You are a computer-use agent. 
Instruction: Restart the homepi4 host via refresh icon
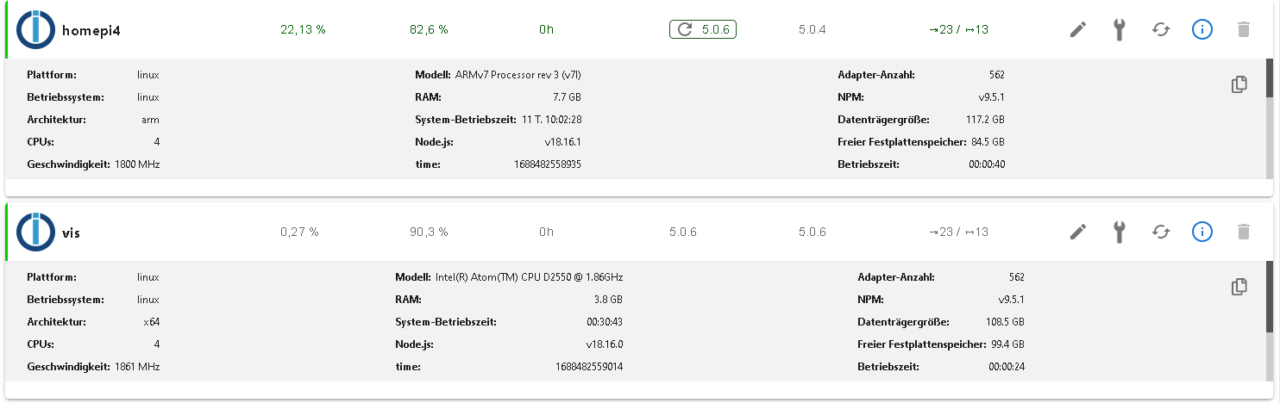(1161, 30)
